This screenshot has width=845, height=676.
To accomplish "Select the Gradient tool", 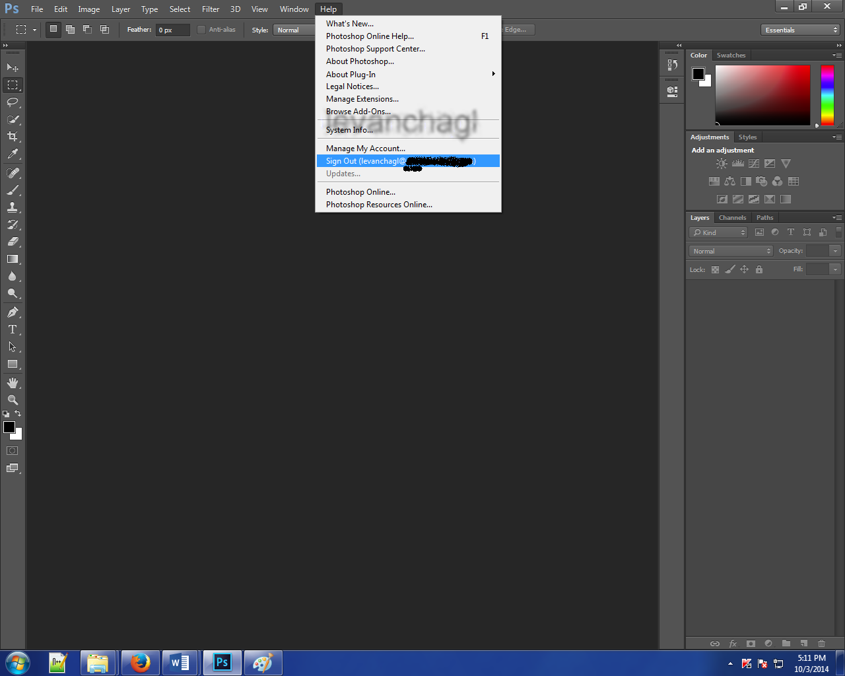I will [x=13, y=259].
